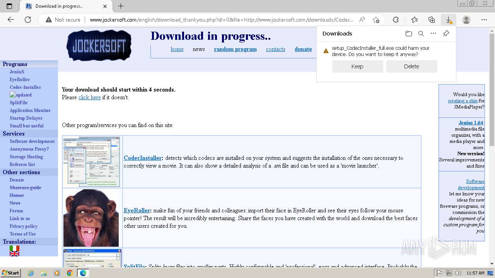Click the Not secure site indicator

pyautogui.click(x=63, y=20)
